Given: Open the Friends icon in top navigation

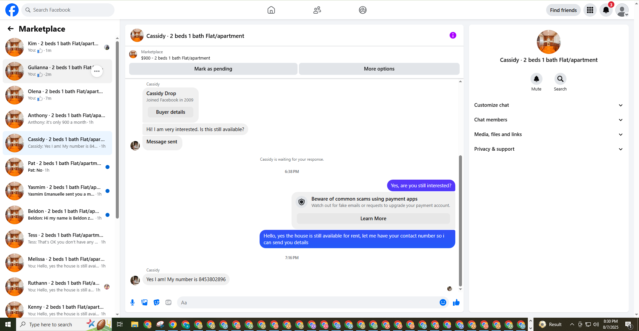Looking at the screenshot, I should click(317, 10).
